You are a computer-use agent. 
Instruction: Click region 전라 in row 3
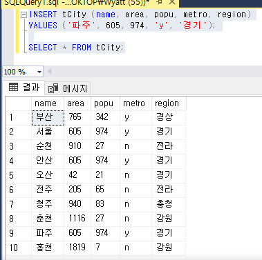[x=169, y=146]
